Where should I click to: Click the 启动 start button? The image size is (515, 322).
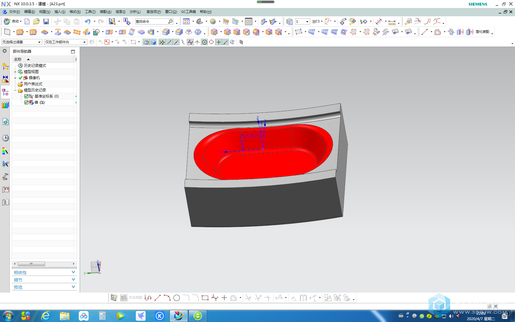click(13, 21)
